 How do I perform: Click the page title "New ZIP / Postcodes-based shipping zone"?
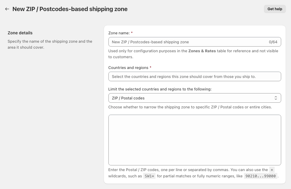click(70, 9)
